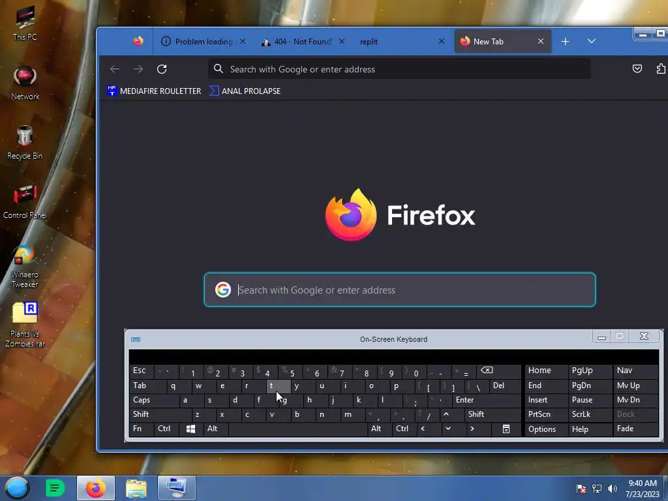The width and height of the screenshot is (668, 501).
Task: Click Insert key on keyboard
Action: 546,400
